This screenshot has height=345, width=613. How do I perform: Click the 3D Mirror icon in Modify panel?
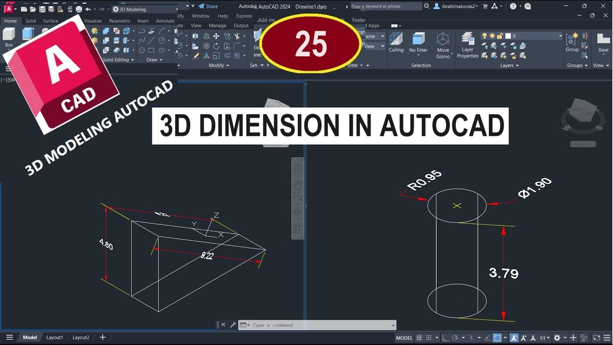tap(195, 36)
